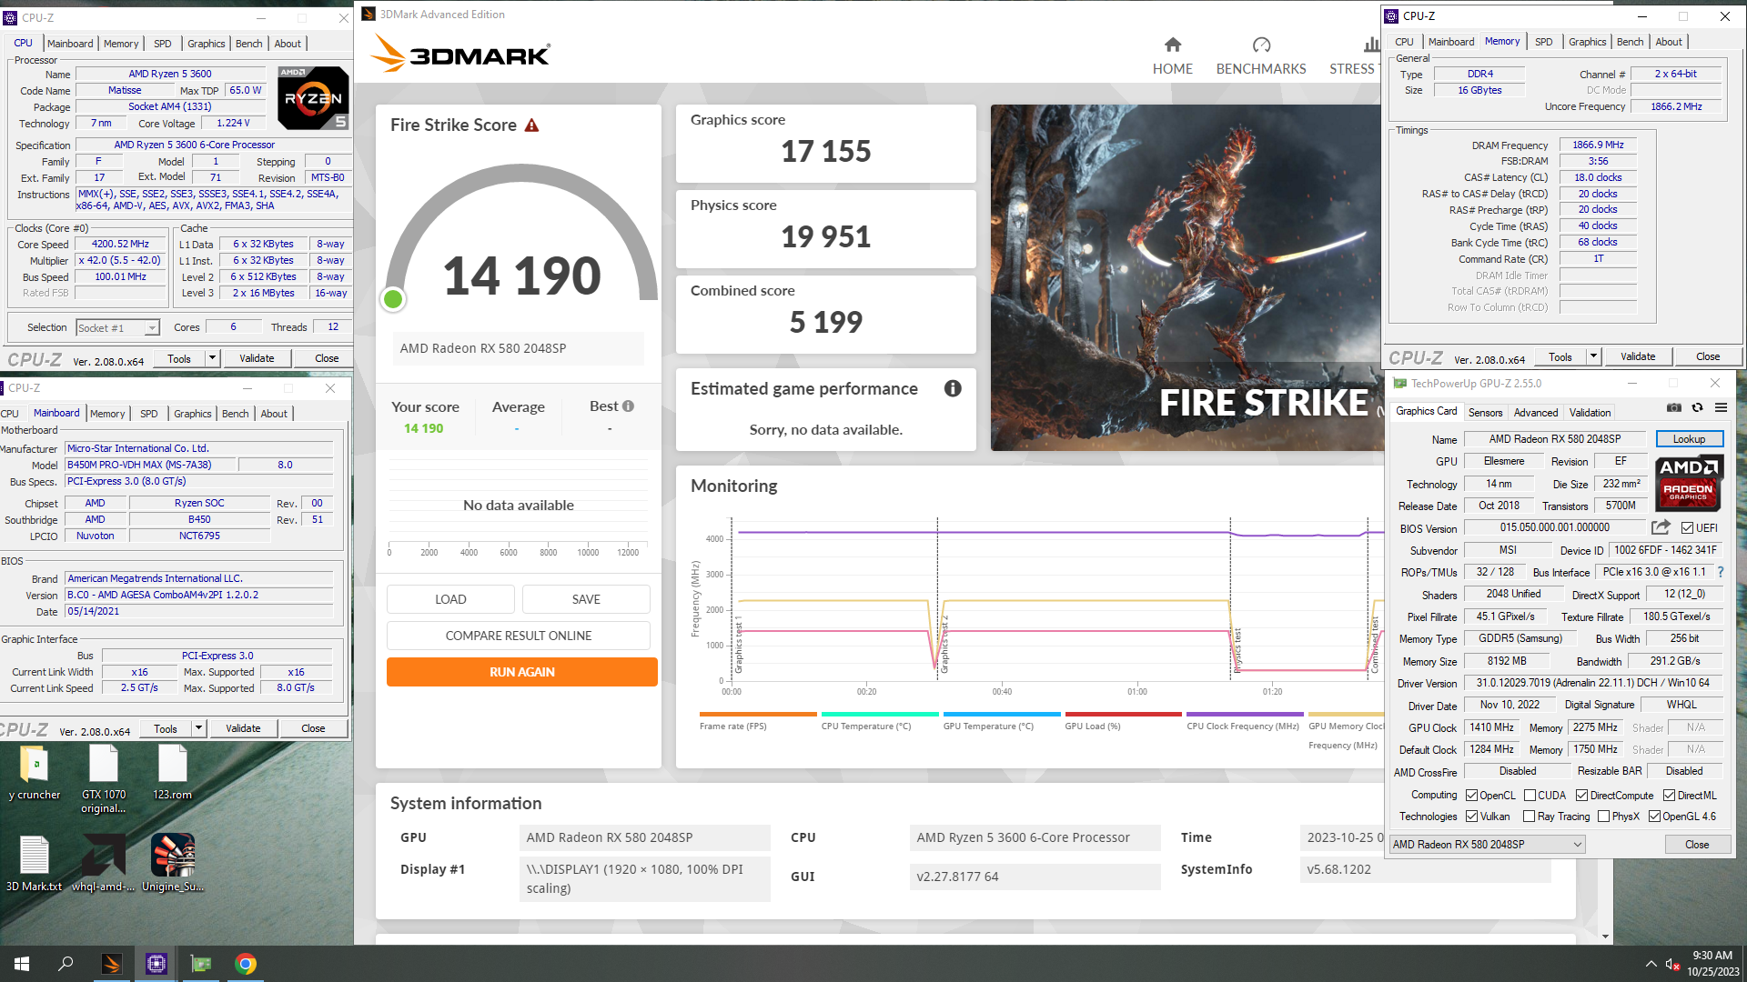Switch to GPU-Z from the taskbar
The image size is (1747, 982).
point(200,964)
